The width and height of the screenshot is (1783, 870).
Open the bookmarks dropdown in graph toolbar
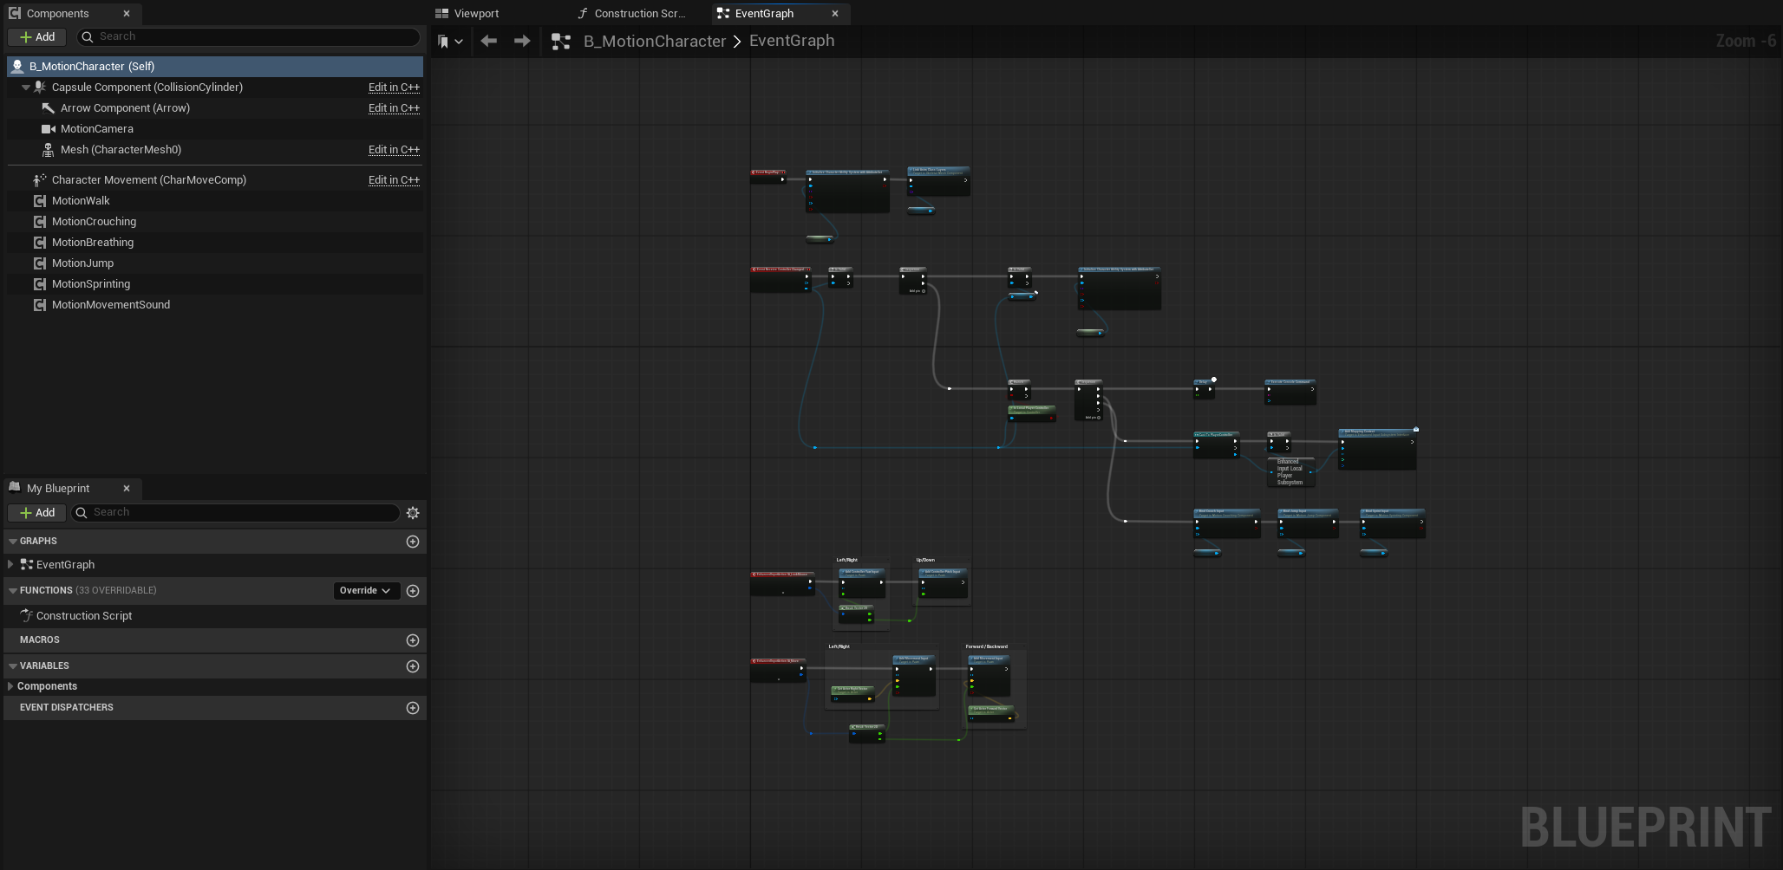449,41
